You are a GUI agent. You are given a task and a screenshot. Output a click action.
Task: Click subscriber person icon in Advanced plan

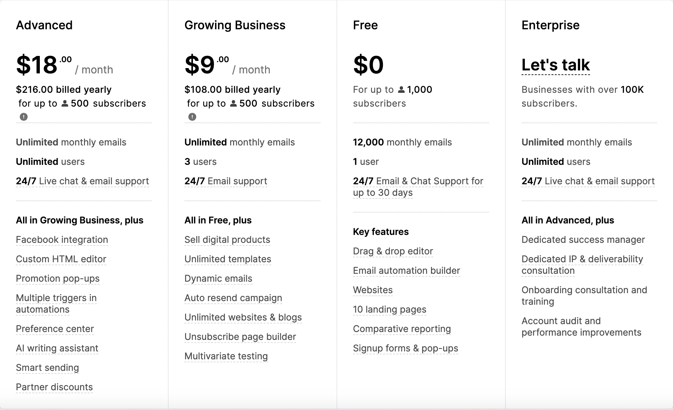click(65, 104)
